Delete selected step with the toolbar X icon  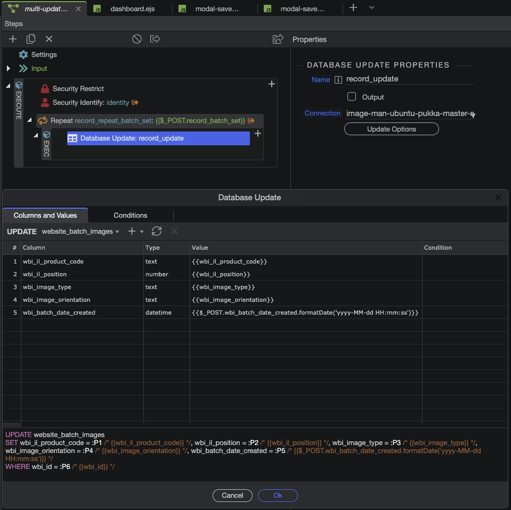[x=49, y=39]
